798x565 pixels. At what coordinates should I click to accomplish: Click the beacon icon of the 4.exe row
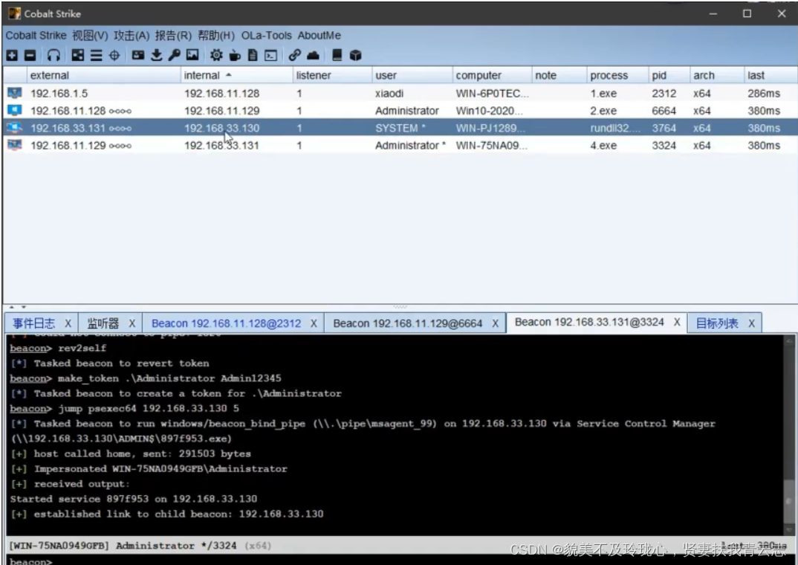(x=15, y=145)
